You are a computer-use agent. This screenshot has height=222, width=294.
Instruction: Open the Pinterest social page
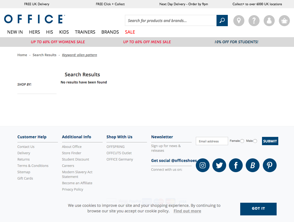pyautogui.click(x=269, y=165)
